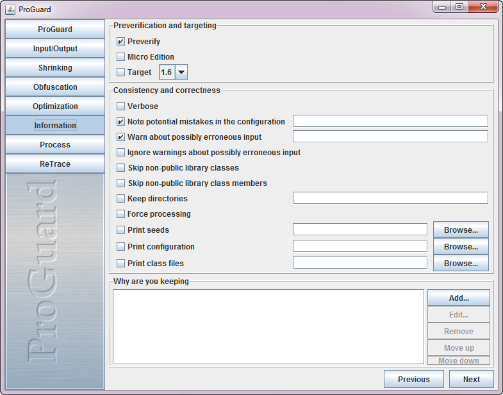Enable Skip non-public library classes
503x395 pixels.
(120, 168)
